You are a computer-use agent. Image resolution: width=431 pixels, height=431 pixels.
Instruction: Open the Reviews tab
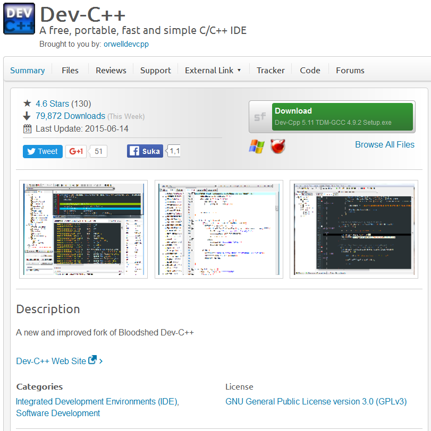pos(110,70)
